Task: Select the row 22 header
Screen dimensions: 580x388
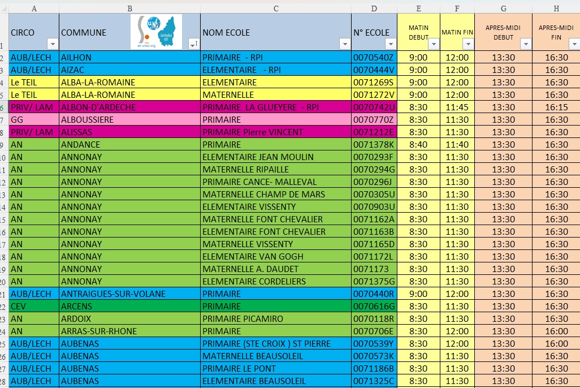Action: point(3,307)
